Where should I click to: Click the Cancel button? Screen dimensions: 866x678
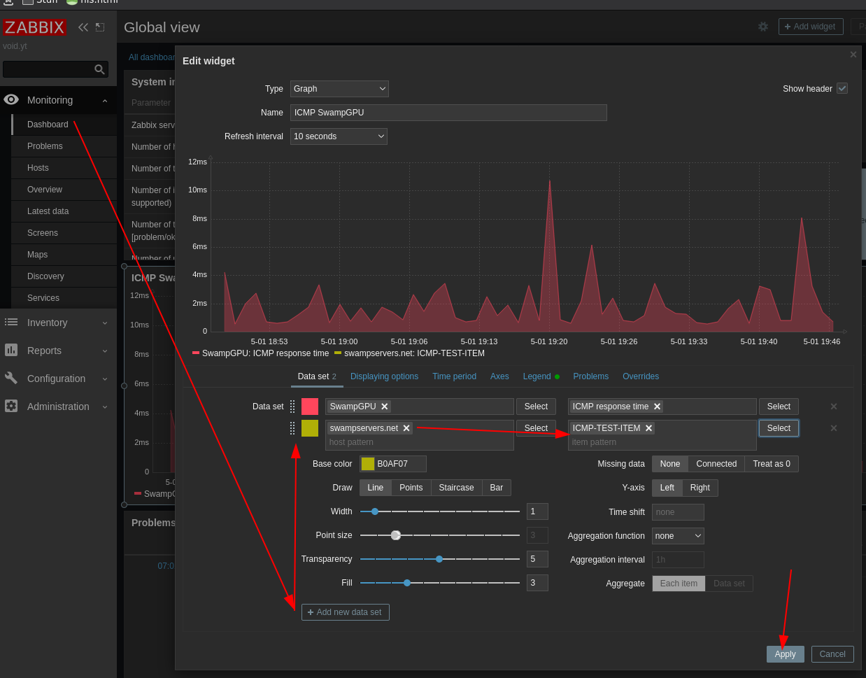pos(832,654)
